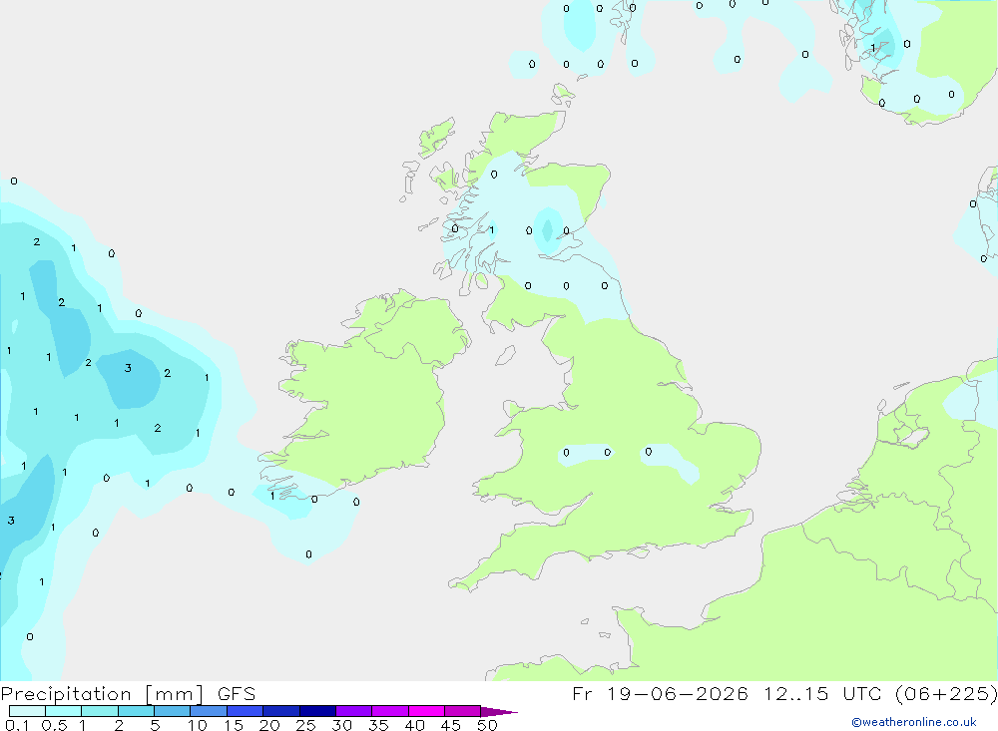The image size is (998, 731).
Task: Pick the 0.5–1 mm legend swatch
Action: (64, 711)
